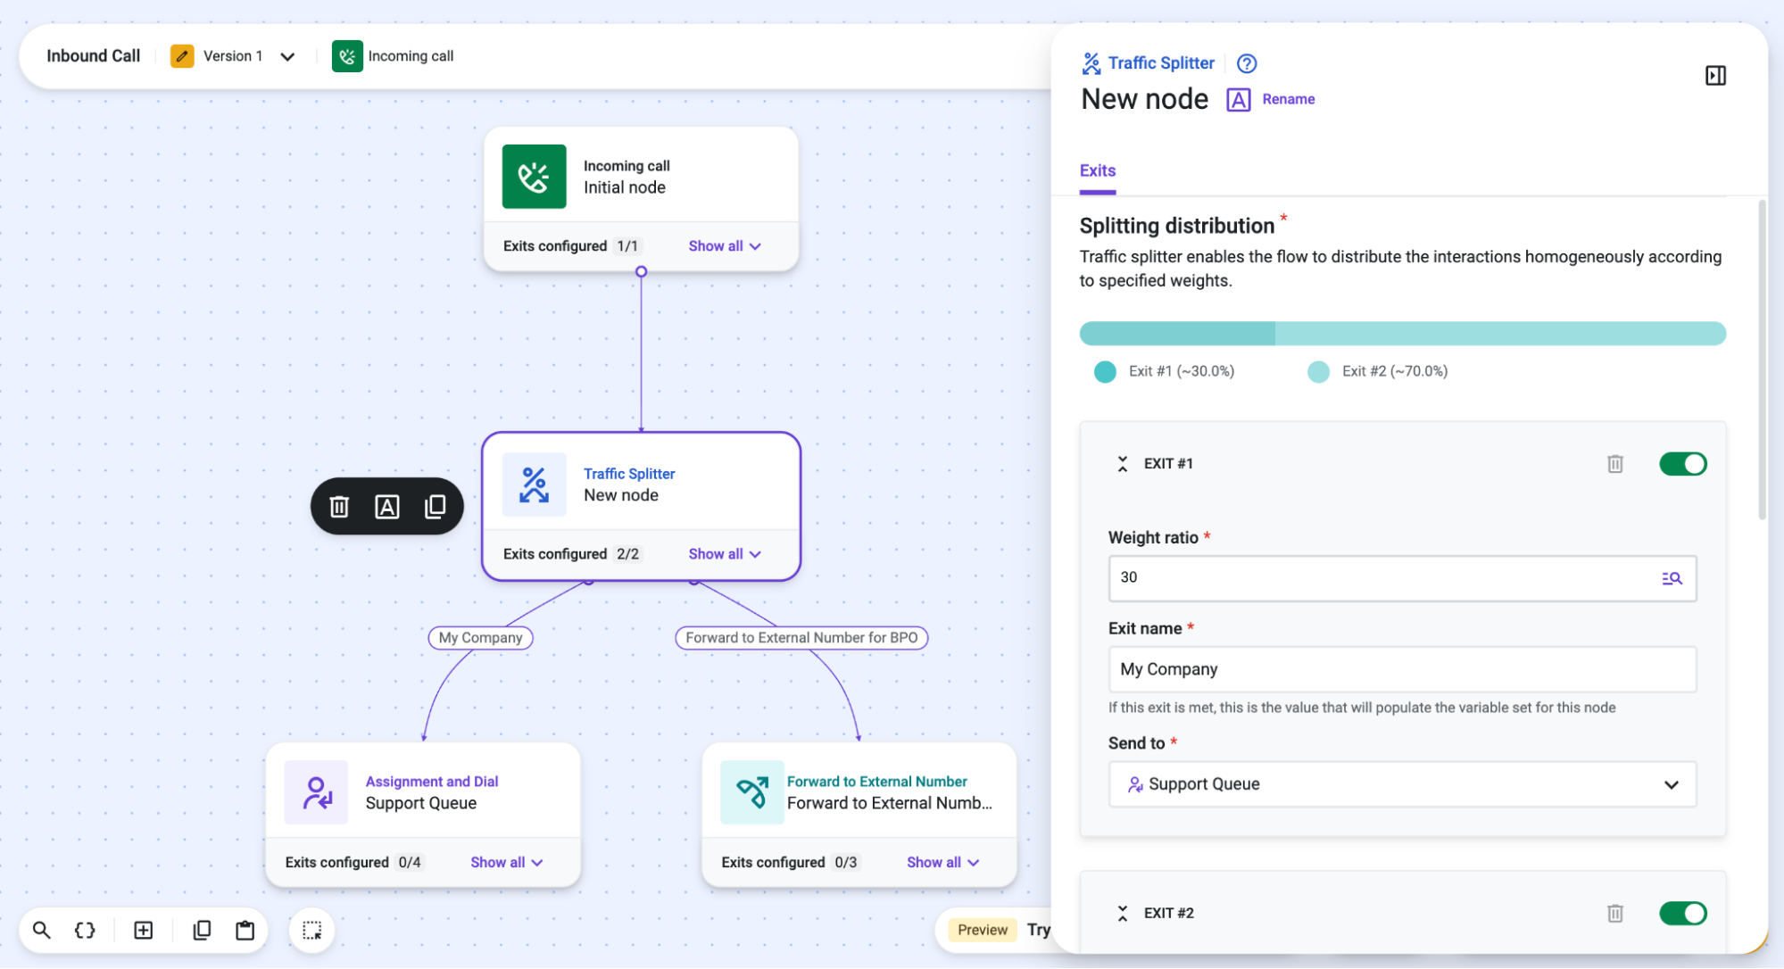Click the Exit name My Company field
Screen dimensions: 1784x969
[x=1402, y=669]
